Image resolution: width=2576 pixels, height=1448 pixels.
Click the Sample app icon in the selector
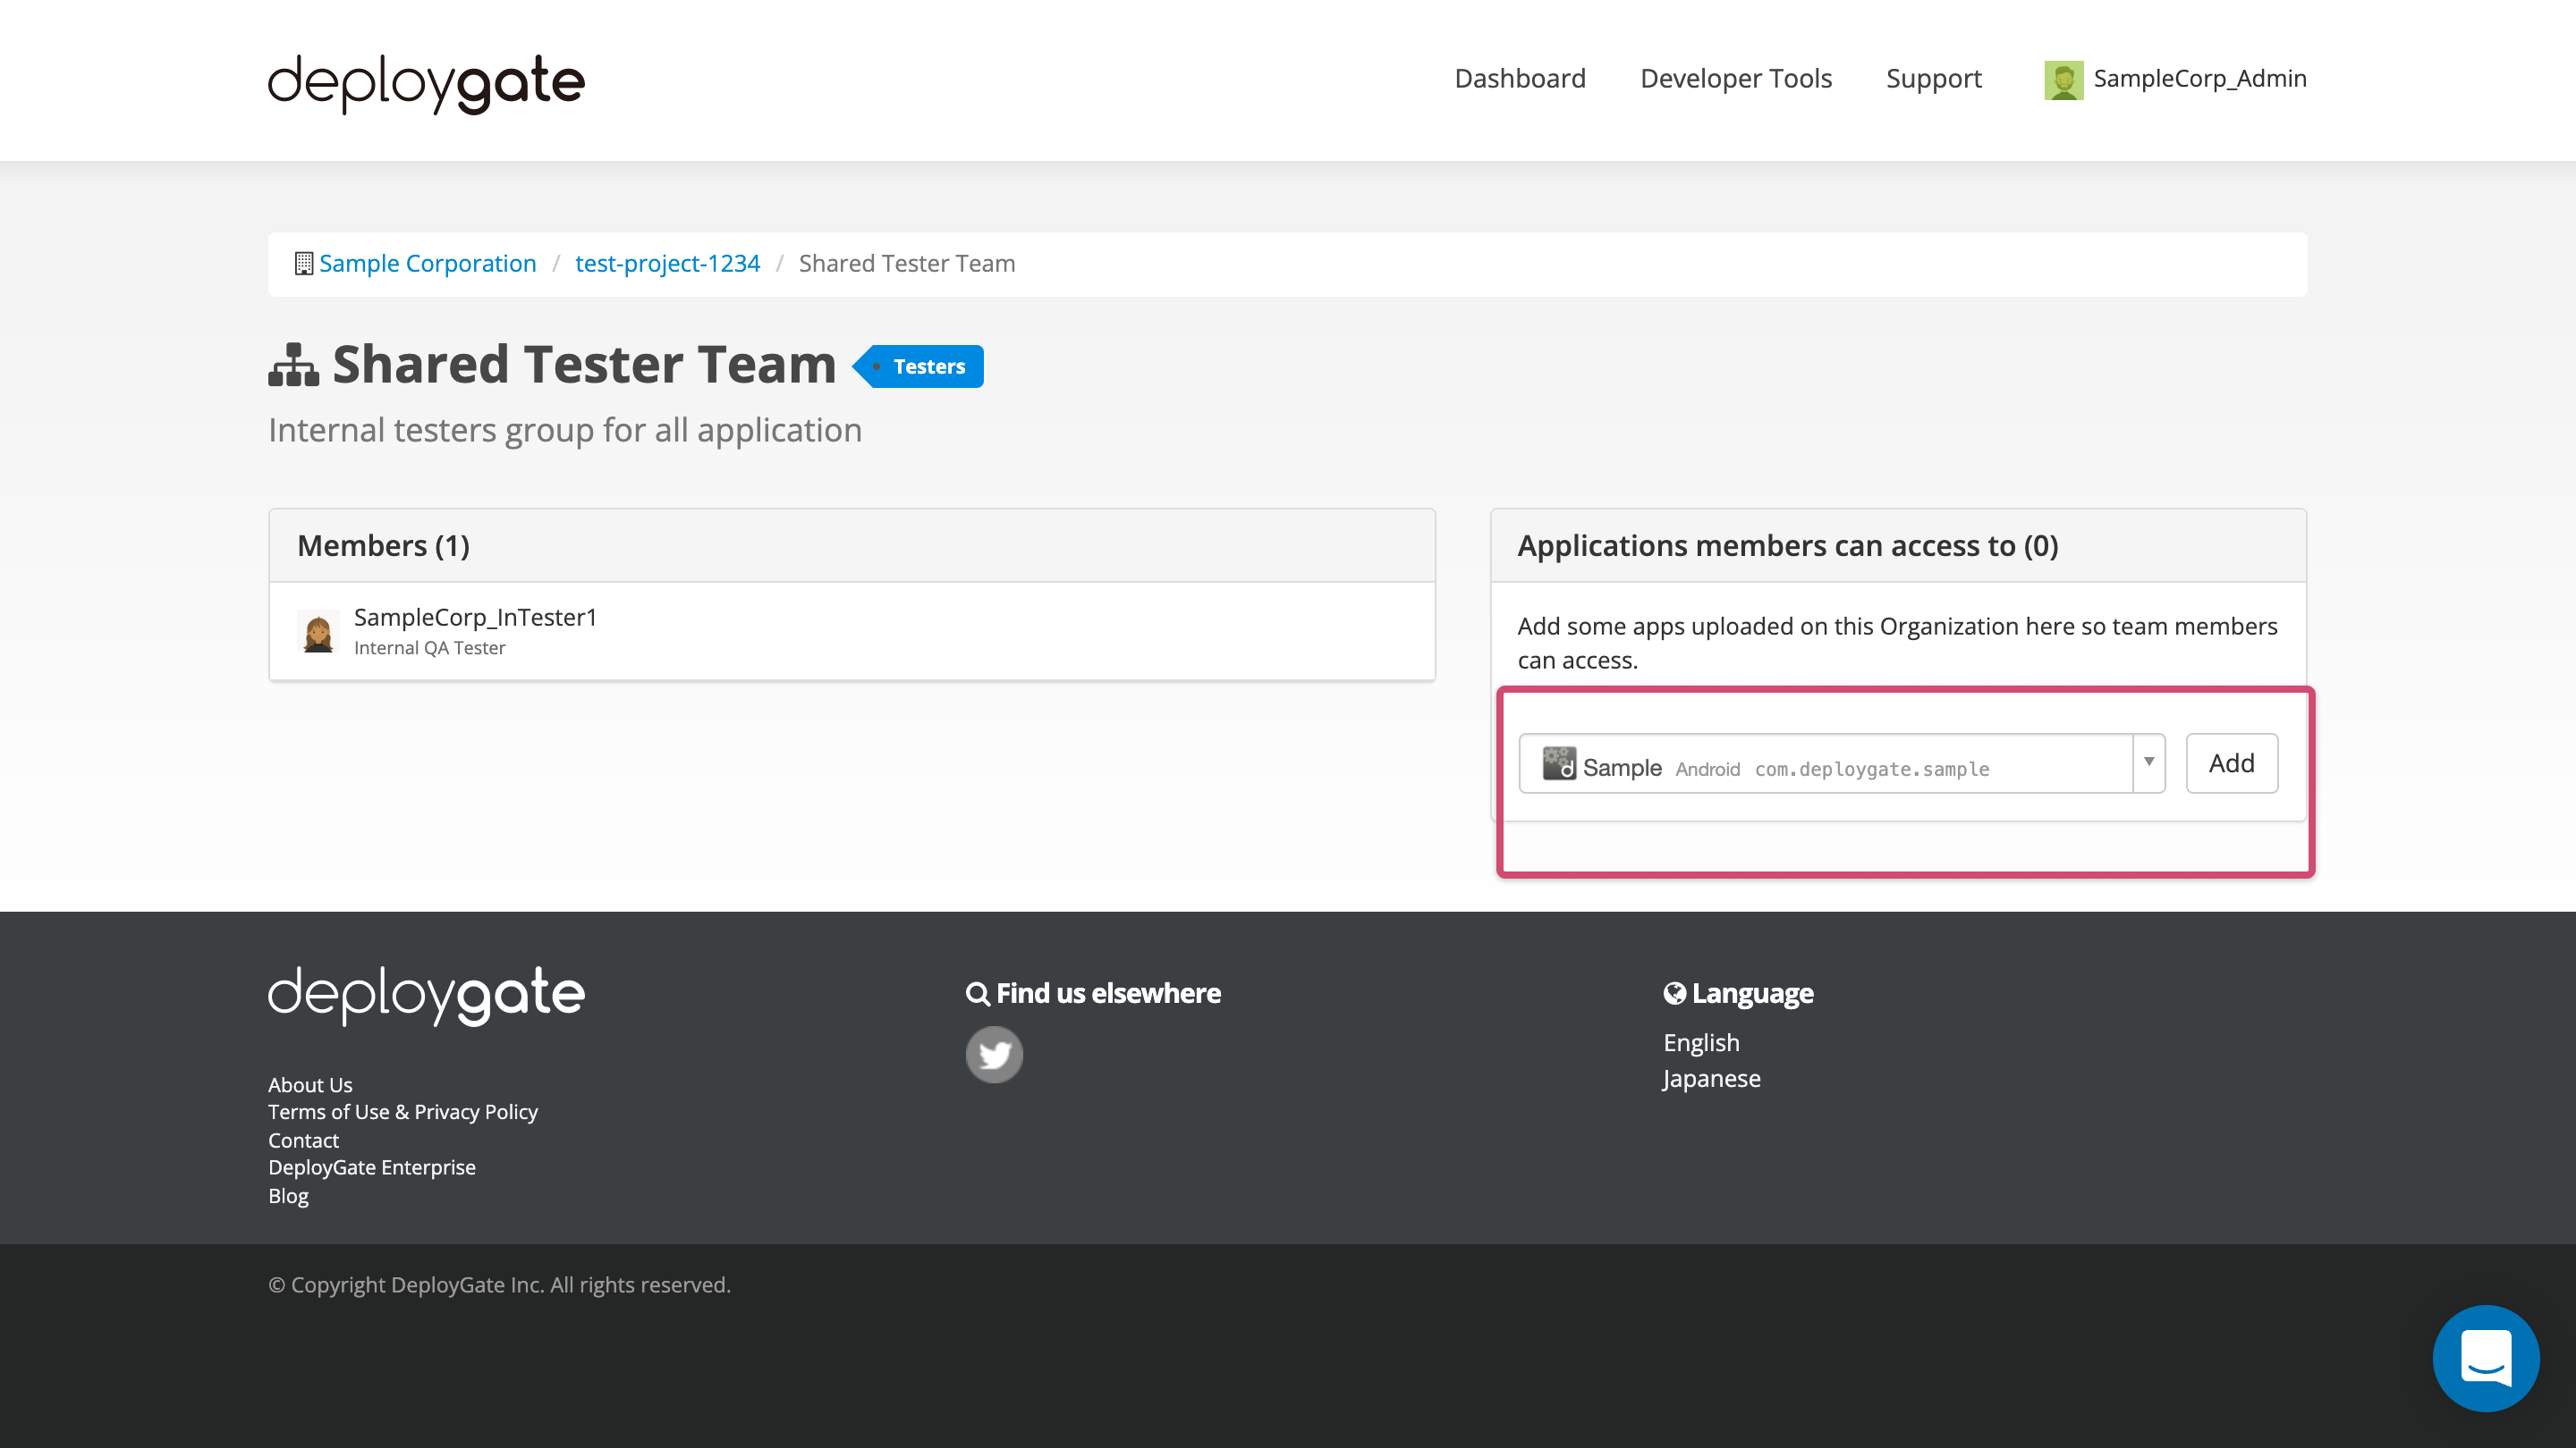[x=1558, y=764]
